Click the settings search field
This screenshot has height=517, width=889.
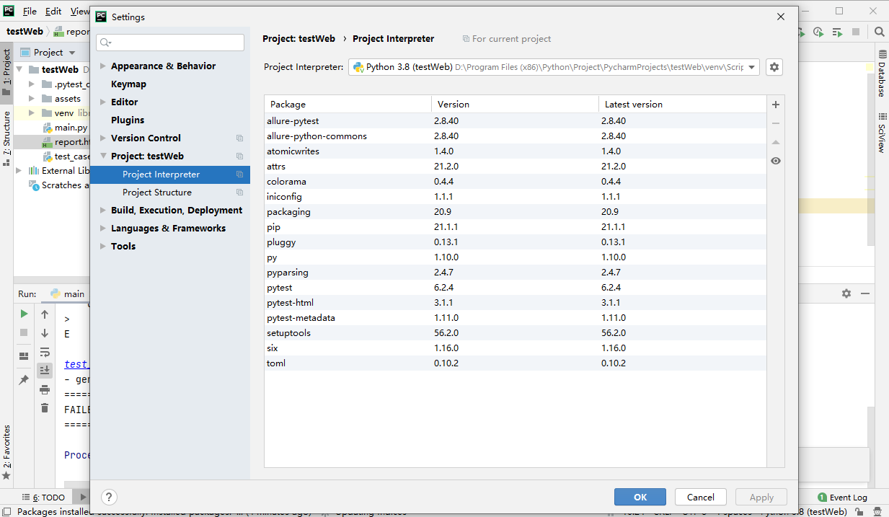click(x=170, y=43)
